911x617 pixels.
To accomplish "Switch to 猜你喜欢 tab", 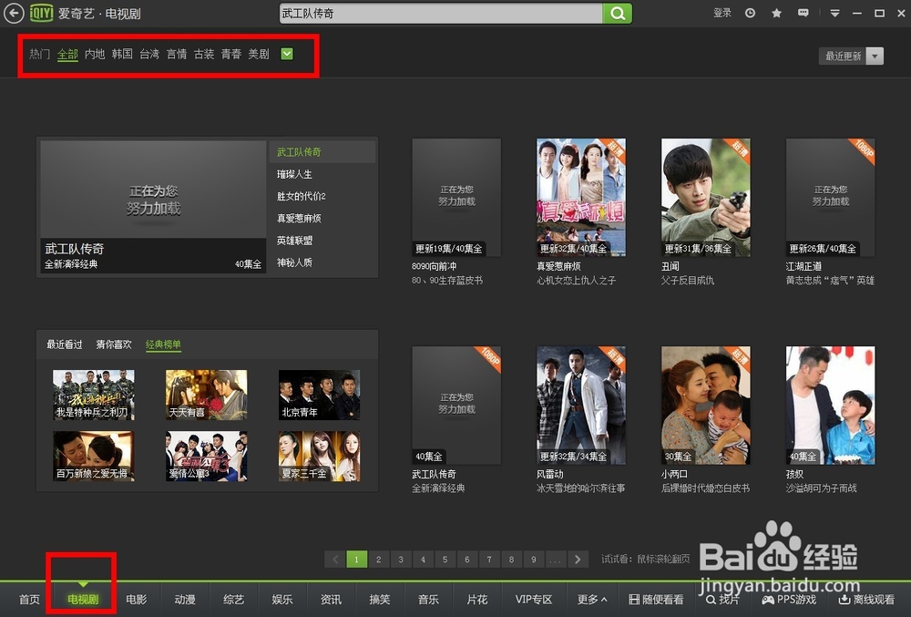I will [x=114, y=344].
